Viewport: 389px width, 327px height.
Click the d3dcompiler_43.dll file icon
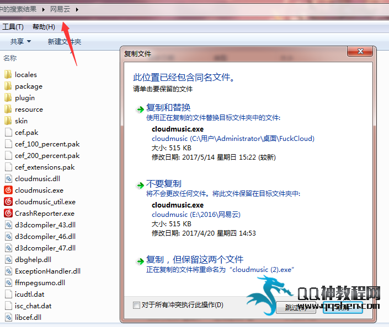click(8, 225)
